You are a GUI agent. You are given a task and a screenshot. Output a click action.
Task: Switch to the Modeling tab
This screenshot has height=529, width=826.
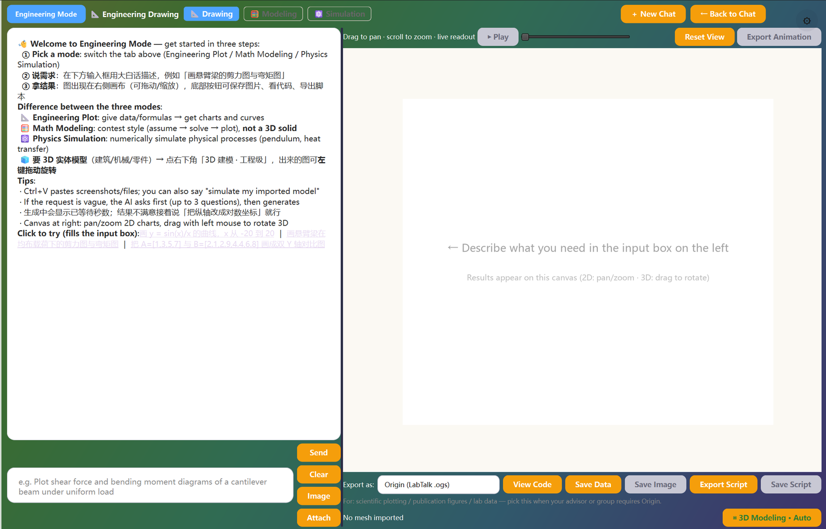click(x=274, y=14)
